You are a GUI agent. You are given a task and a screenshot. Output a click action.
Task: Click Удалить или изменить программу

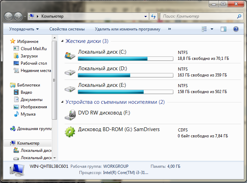[x=127, y=29]
